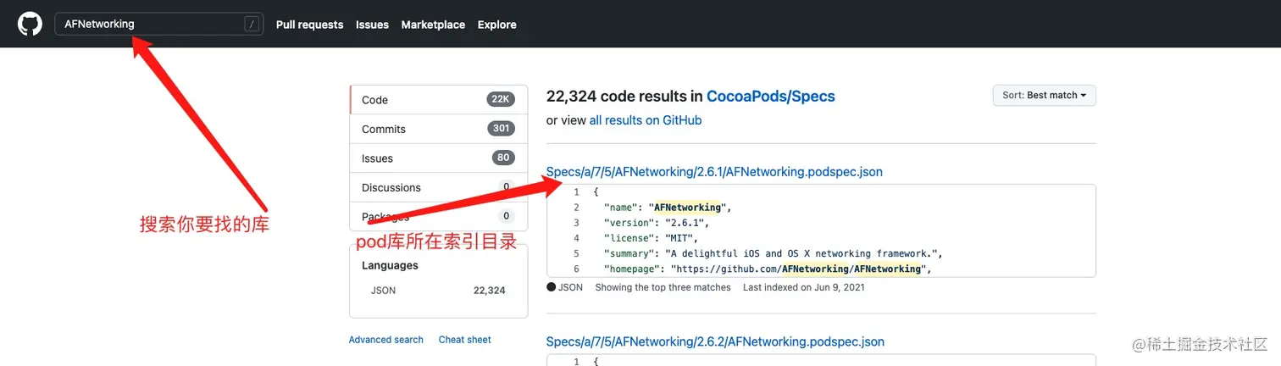
Task: Open Pull requests in the top navigation
Action: click(309, 25)
